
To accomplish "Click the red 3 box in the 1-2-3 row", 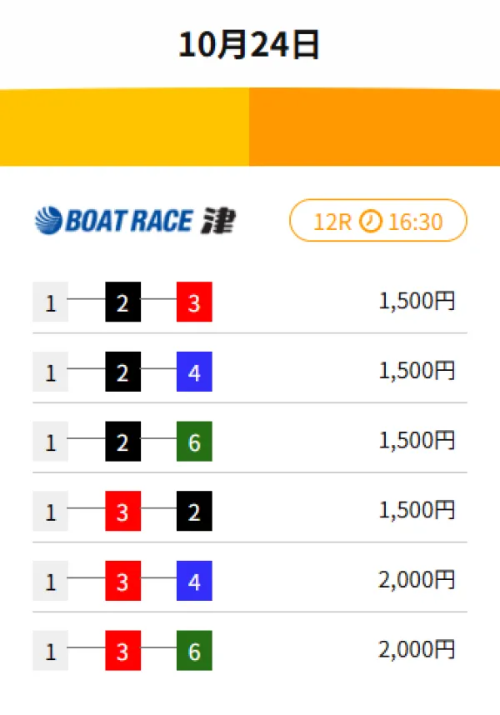I will click(x=194, y=302).
